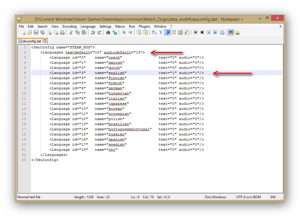Open the Language menu
Viewport: 300px width, 217px height.
88,26
